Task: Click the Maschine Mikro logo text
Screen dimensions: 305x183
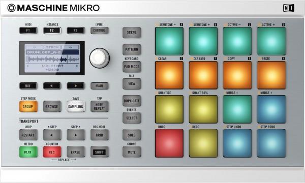Action: point(53,8)
